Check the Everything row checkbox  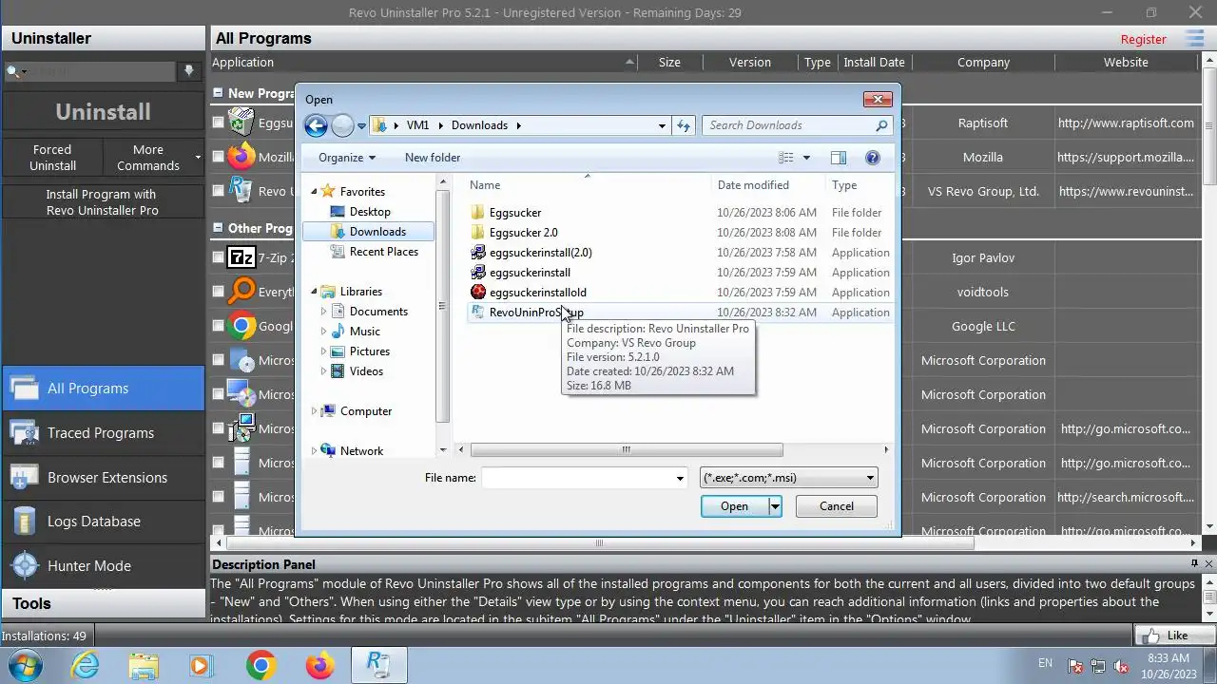tap(219, 292)
